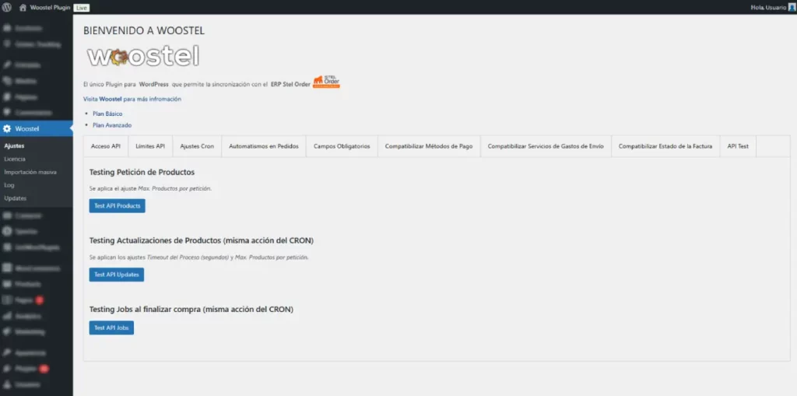Click the user avatar next to Hola, Usuario

792,8
